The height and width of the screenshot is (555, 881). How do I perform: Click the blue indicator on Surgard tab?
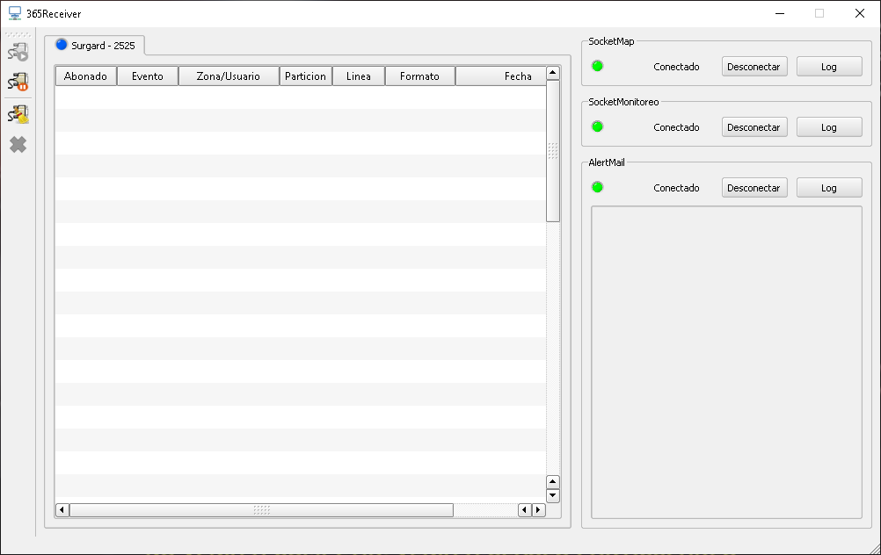tap(60, 44)
